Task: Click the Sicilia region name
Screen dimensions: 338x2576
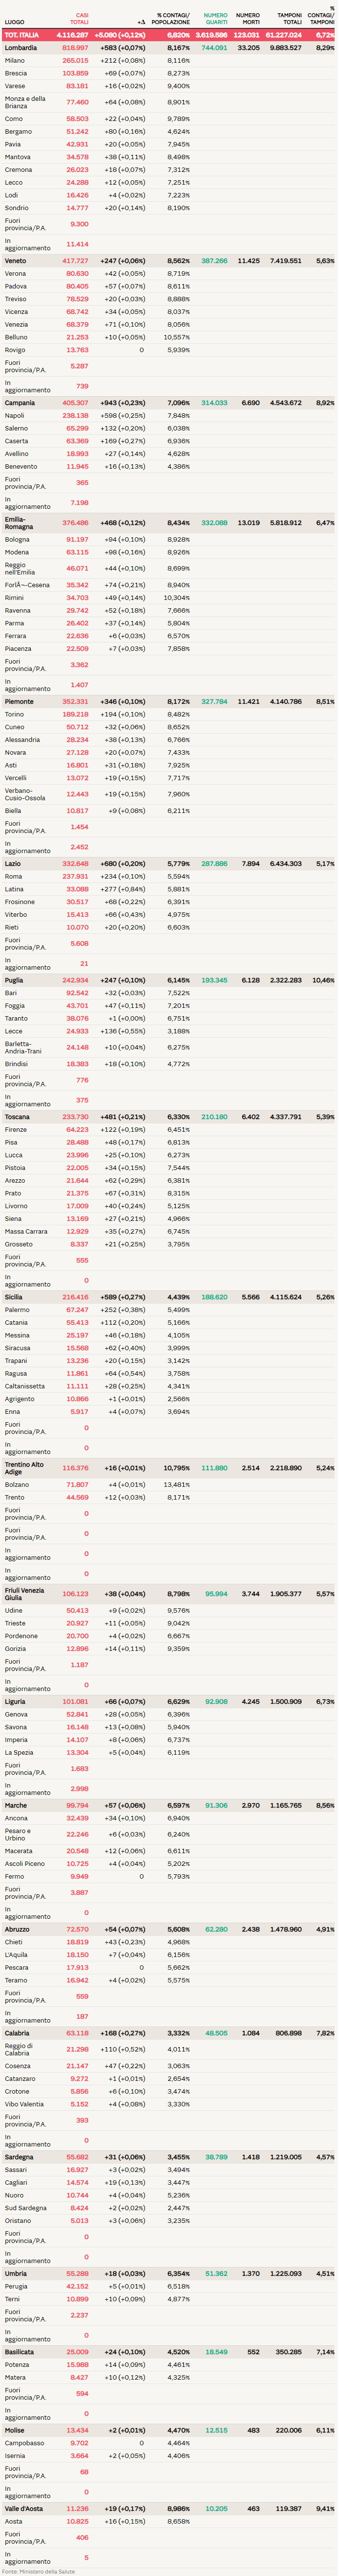Action: tap(15, 1297)
